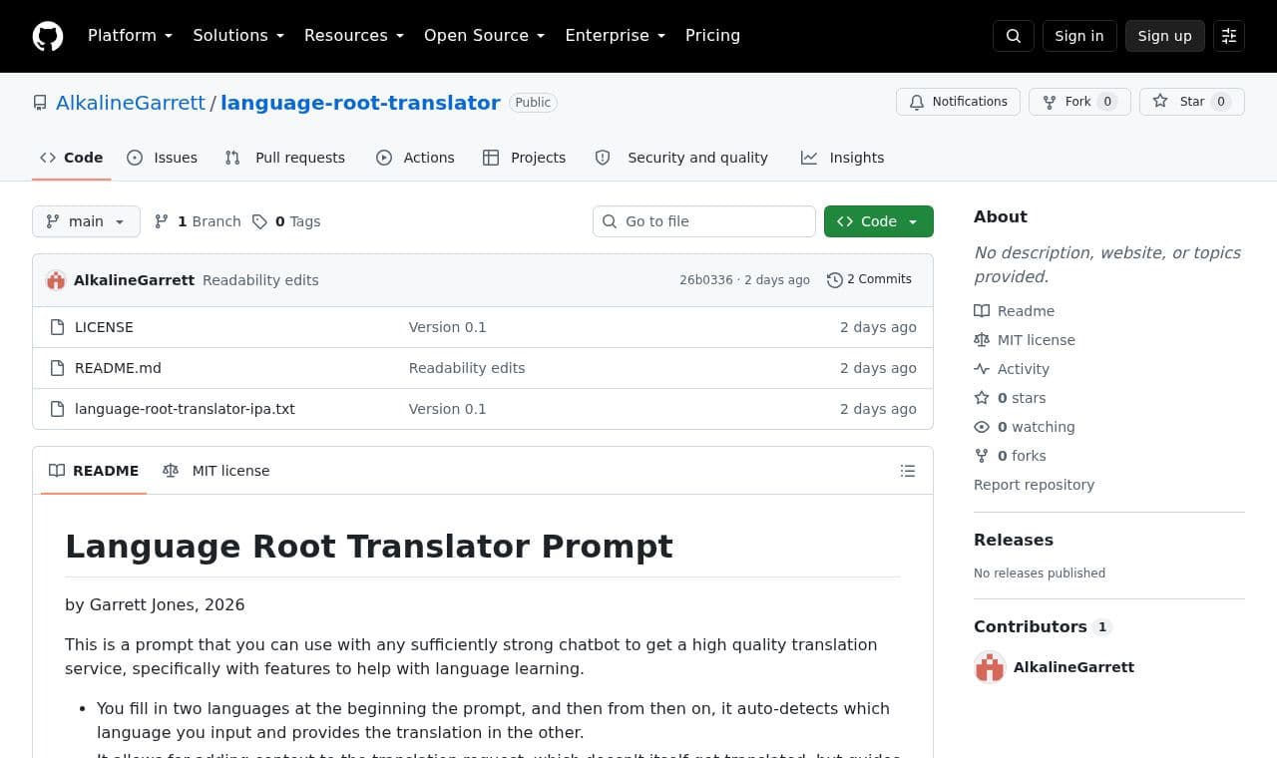Open the Insights tab
The height and width of the screenshot is (758, 1277).
coord(843,158)
